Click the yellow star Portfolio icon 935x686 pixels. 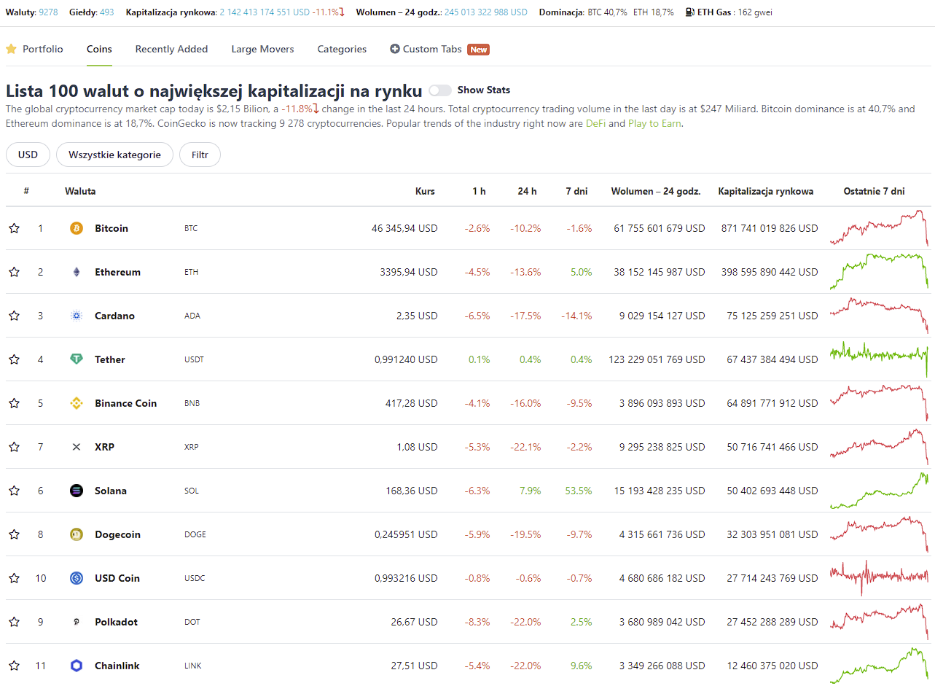(x=11, y=49)
